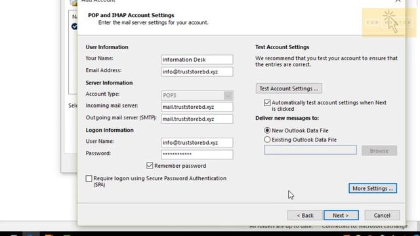Screen dimensions: 420x236
Task: Select Existing Outlook Data File radio button
Action: [267, 140]
